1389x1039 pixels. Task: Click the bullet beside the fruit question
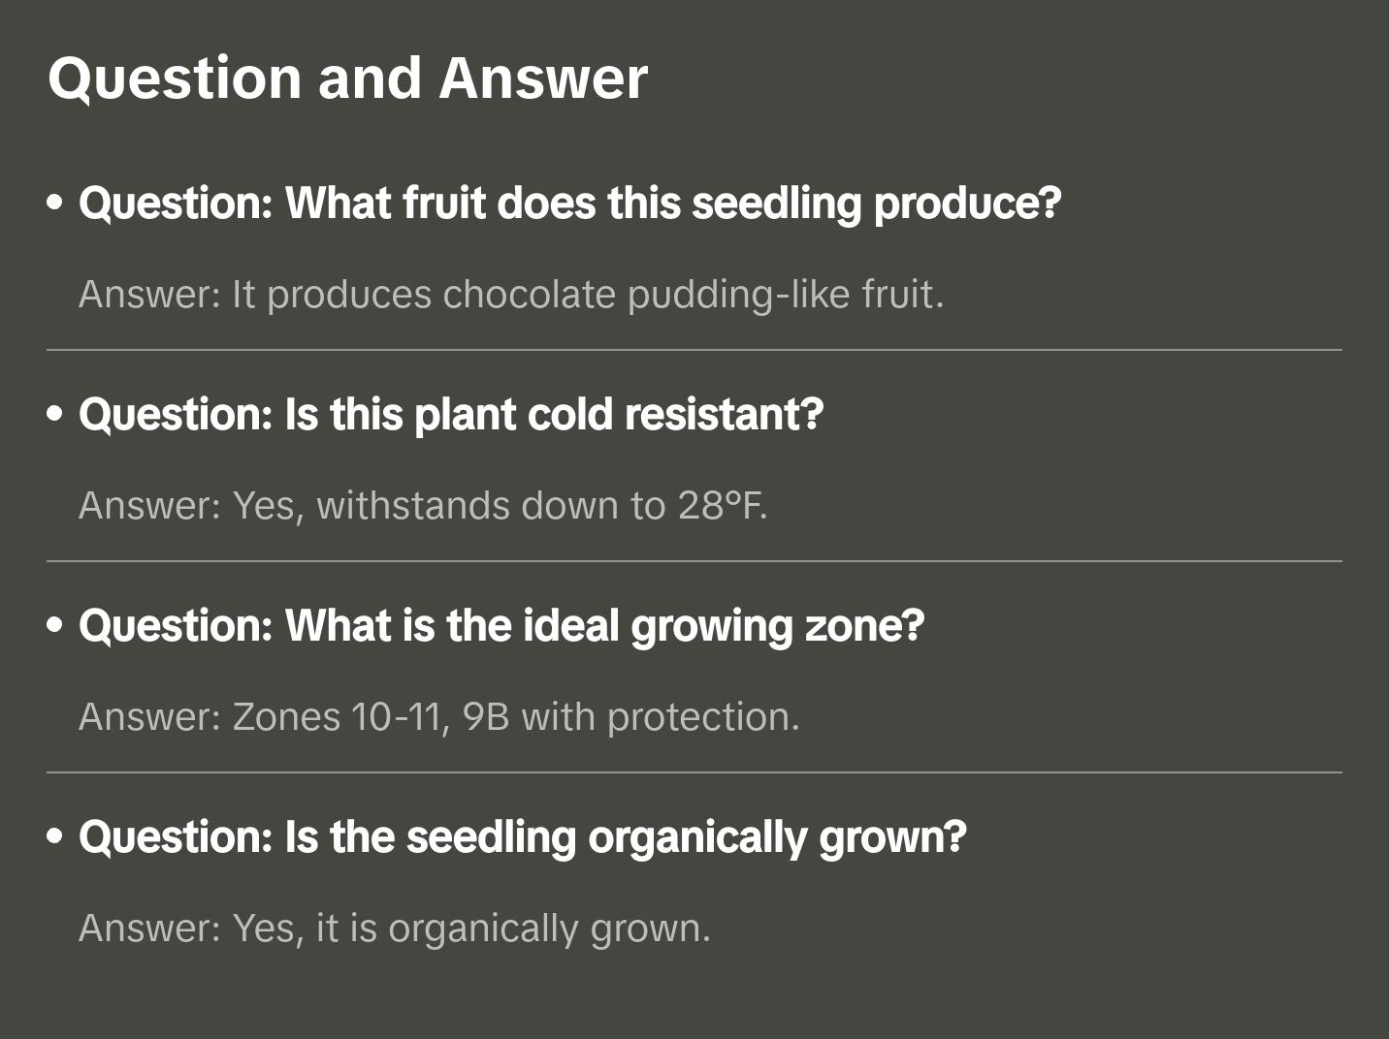[x=55, y=204]
